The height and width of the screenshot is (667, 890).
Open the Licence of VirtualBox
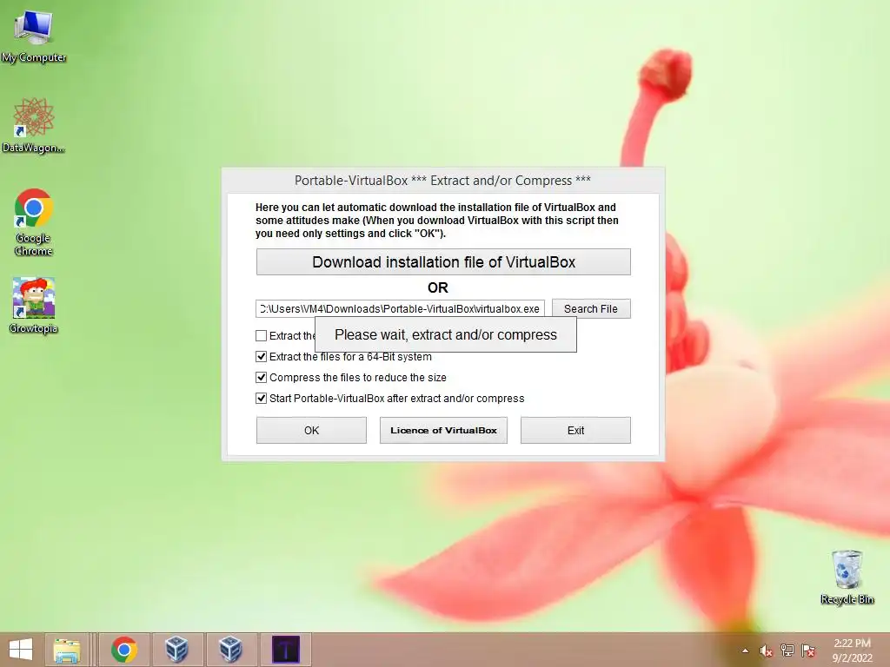click(x=443, y=431)
